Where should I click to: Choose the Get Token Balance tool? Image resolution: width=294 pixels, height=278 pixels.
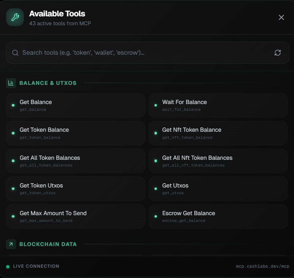pos(75,133)
